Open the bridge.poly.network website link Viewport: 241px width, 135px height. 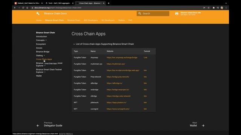[118, 77]
